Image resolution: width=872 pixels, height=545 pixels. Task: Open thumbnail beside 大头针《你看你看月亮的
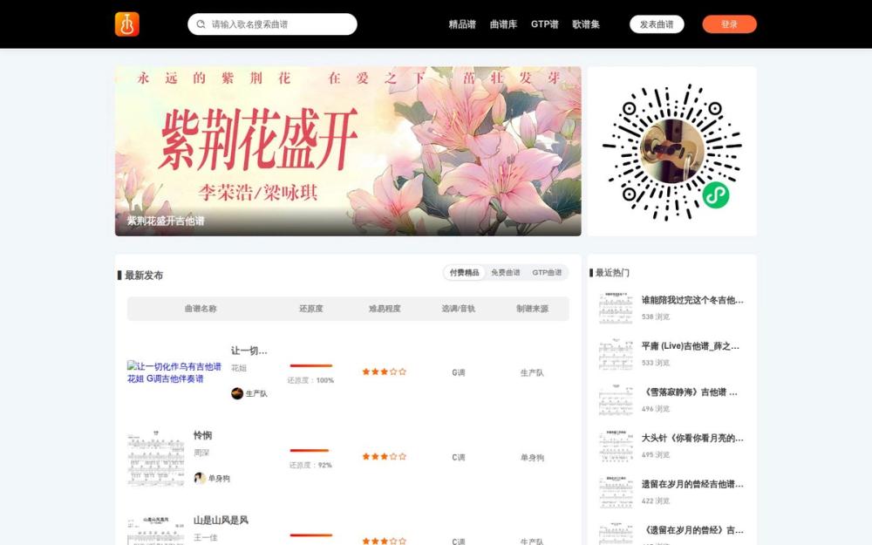coord(616,446)
